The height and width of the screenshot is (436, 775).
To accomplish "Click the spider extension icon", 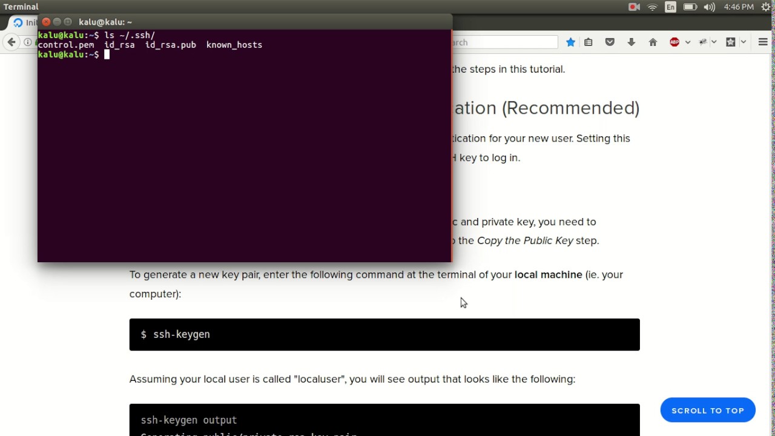I will (x=703, y=42).
